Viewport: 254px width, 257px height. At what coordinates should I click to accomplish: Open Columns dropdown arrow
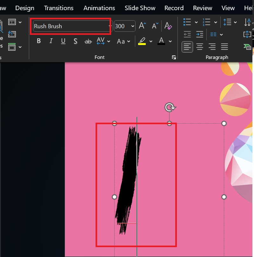[x=221, y=35]
